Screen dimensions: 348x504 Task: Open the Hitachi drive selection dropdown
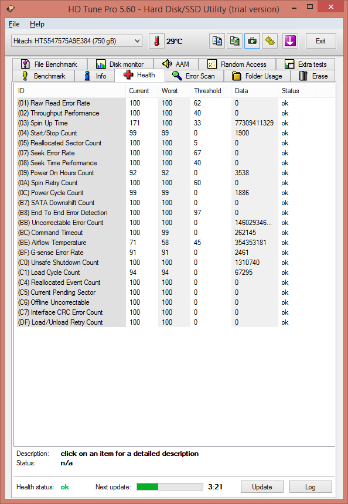[77, 41]
